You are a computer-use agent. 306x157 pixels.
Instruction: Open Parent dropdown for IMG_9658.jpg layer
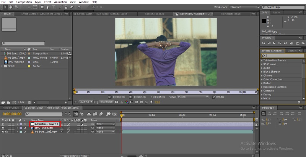click(105, 128)
